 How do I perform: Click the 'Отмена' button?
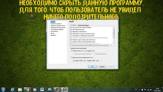(102, 66)
